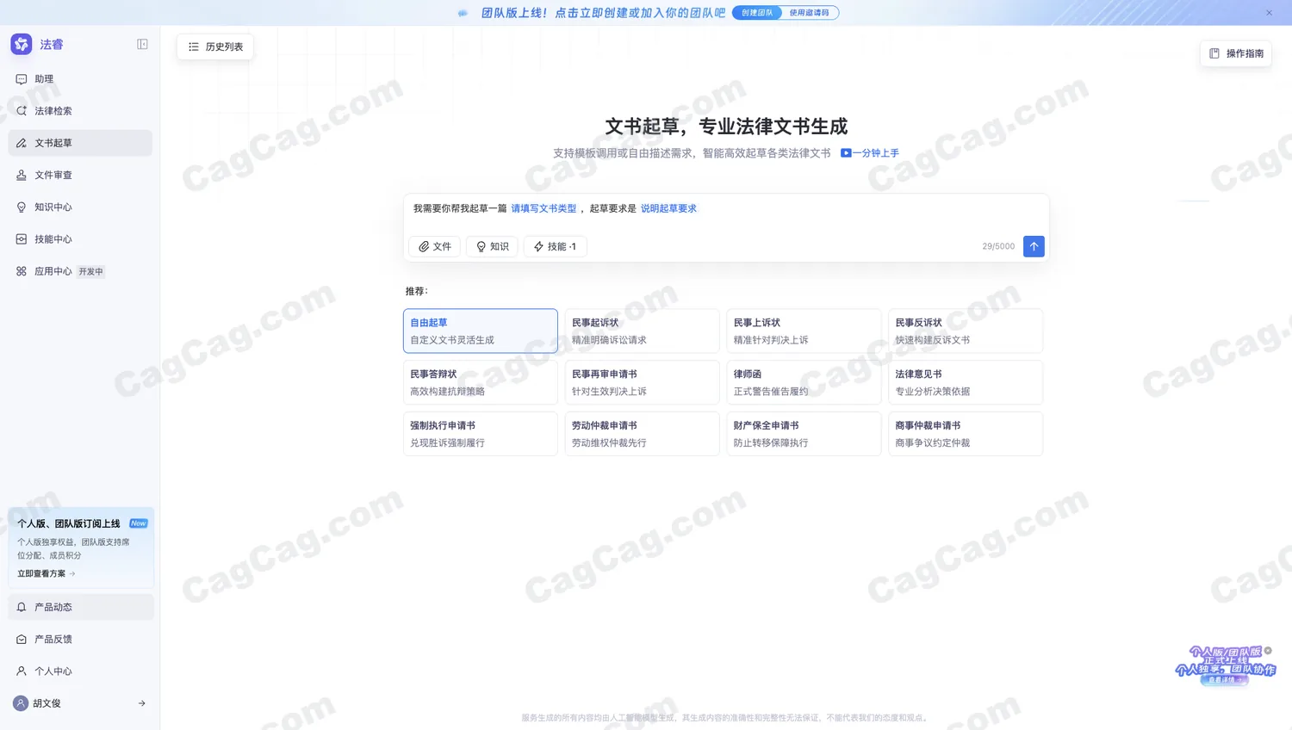This screenshot has width=1292, height=730.
Task: Click 立即查看方案 subscription link
Action: click(x=47, y=573)
